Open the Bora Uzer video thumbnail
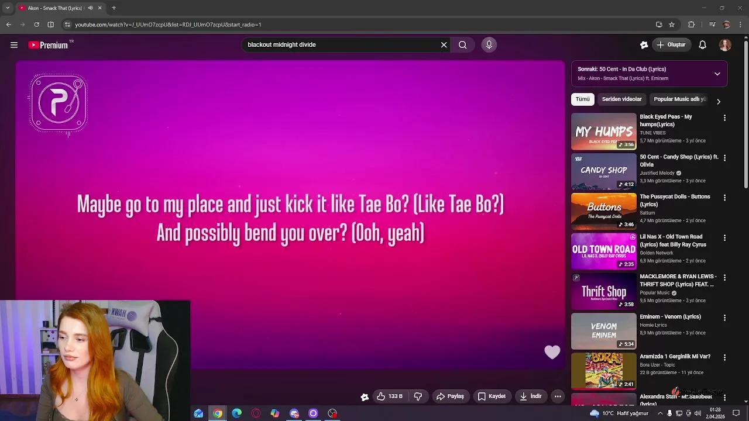 [603, 371]
